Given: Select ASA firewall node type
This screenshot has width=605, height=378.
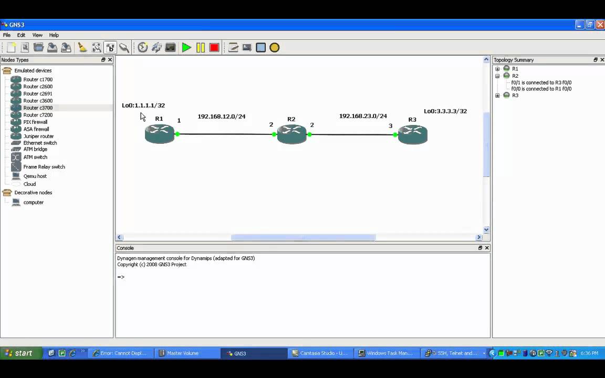Looking at the screenshot, I should point(36,129).
